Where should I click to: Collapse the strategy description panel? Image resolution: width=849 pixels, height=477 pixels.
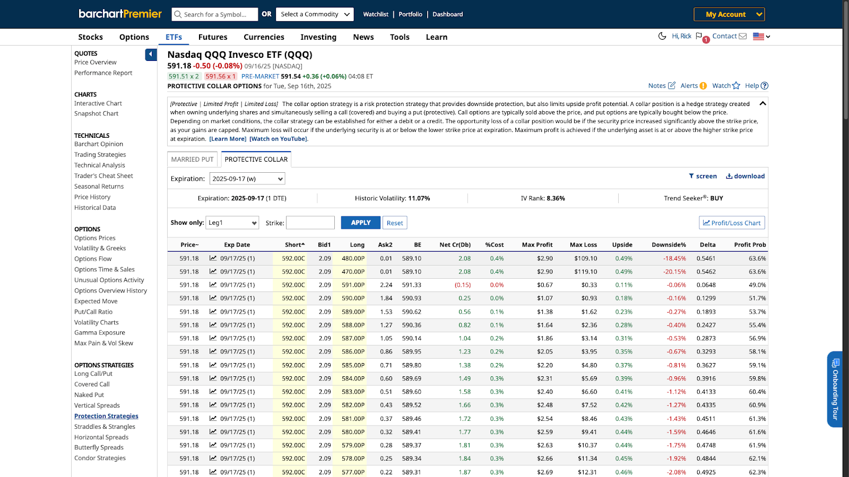click(763, 103)
